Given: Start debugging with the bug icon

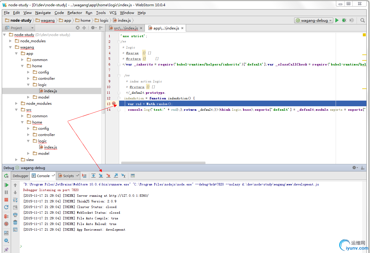Looking at the screenshot, I should (344, 20).
